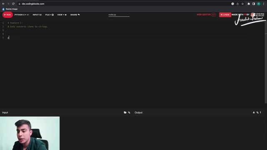Open the Chrome extensions puzzle icon

(249, 4)
